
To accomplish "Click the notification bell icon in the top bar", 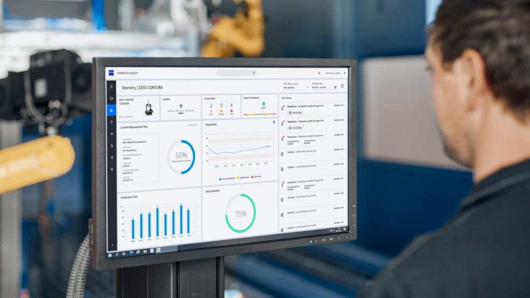I will click(x=319, y=73).
